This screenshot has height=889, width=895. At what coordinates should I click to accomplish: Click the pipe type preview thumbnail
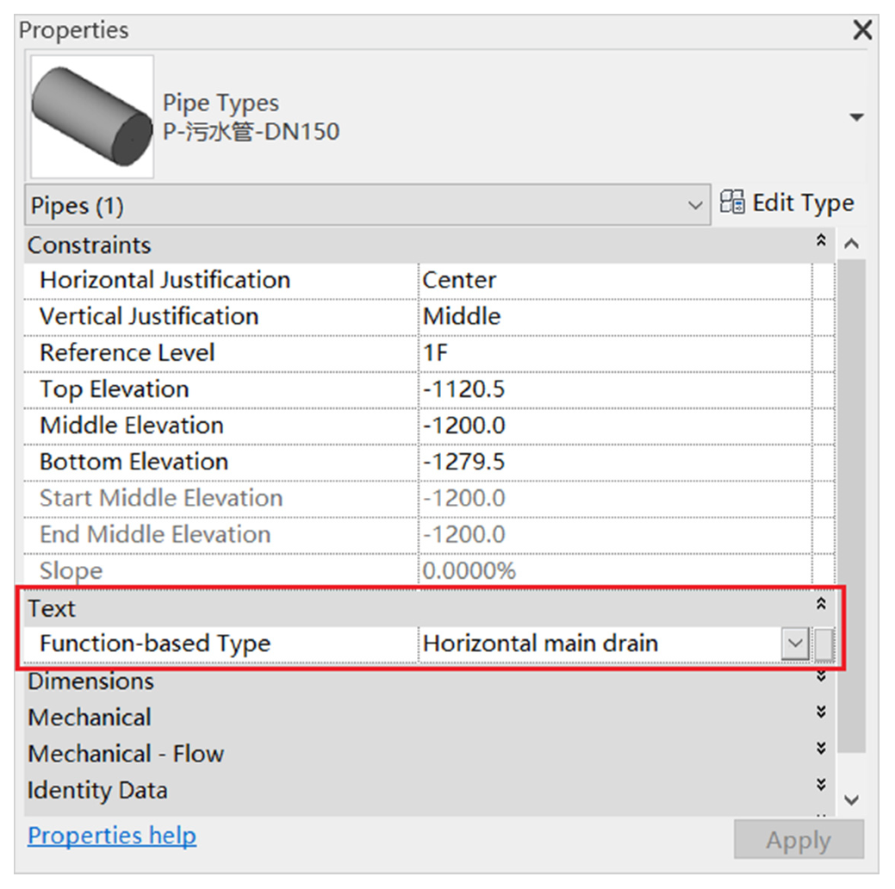point(92,116)
